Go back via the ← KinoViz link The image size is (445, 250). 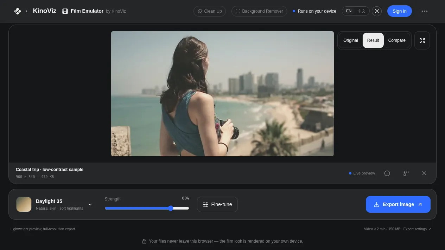40,11
